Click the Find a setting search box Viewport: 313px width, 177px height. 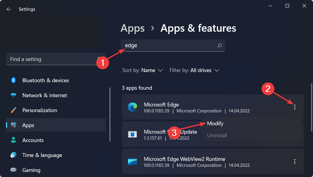56,59
